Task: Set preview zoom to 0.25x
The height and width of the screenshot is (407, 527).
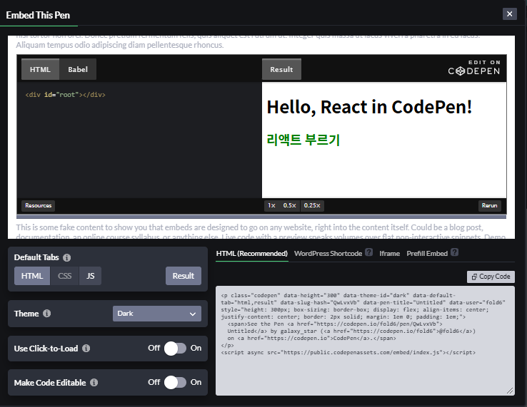Action: point(312,205)
